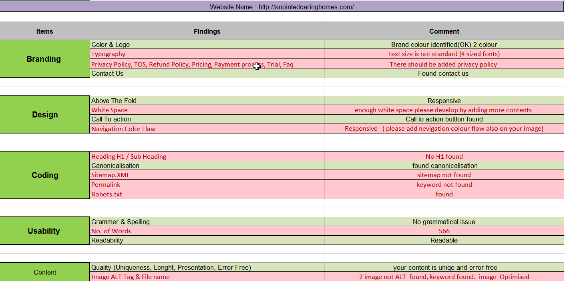Select the Items column header
Screen dimensions: 565x281
click(44, 31)
